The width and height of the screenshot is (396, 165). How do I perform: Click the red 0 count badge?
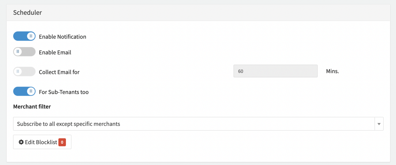point(62,142)
